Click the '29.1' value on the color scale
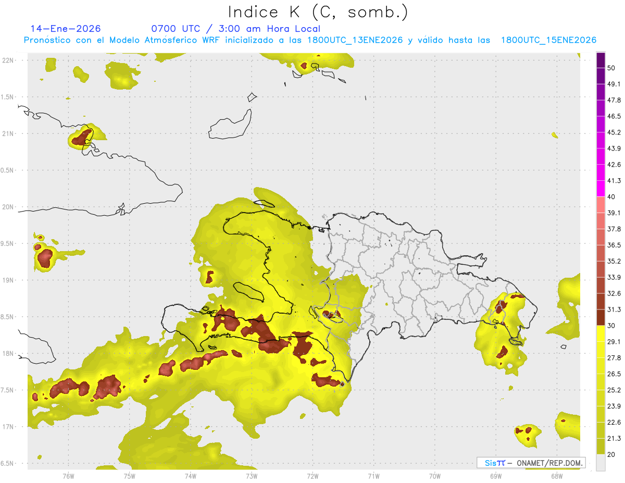 (x=614, y=342)
